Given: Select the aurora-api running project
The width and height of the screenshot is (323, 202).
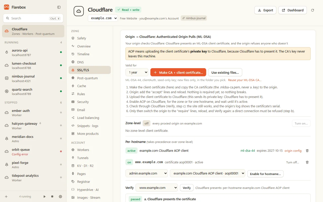Looking at the screenshot, I should point(33,53).
